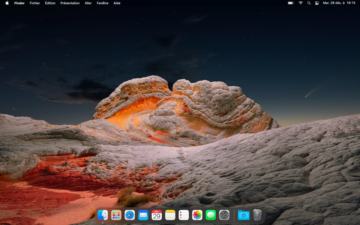Viewport: 360px width, 225px height.
Task: Open Finder from the Dock
Action: pyautogui.click(x=103, y=215)
